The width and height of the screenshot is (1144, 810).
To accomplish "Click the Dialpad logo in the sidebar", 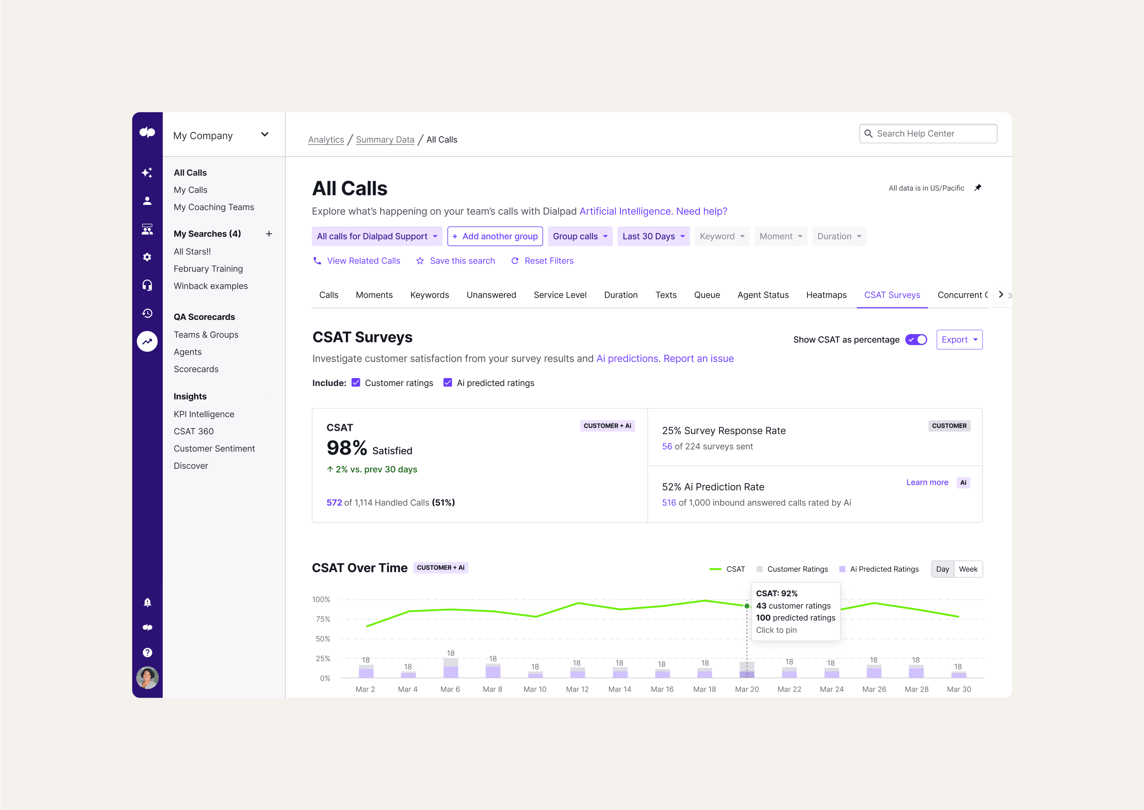I will pos(147,133).
